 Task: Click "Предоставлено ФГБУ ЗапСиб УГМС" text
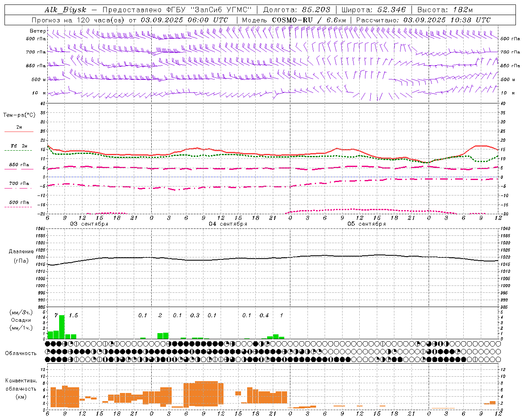coord(177,10)
